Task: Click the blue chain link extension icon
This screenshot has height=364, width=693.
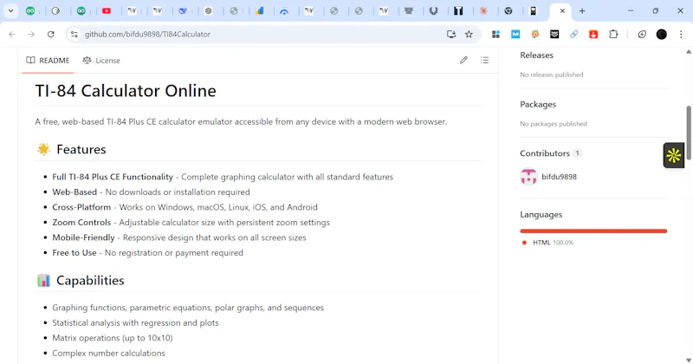Action: click(573, 34)
